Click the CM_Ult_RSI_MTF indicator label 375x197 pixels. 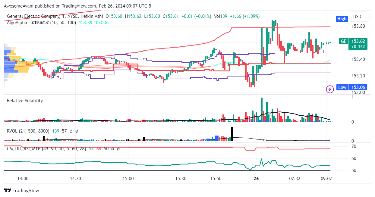click(x=46, y=149)
